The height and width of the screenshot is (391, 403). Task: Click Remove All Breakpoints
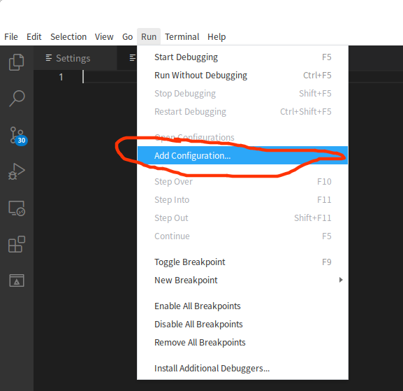coord(242,342)
